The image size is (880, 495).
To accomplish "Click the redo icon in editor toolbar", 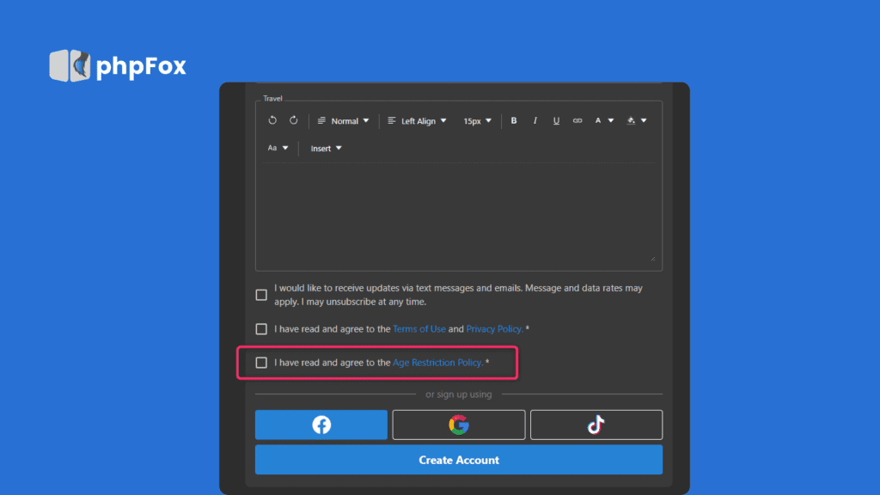I will coord(293,120).
